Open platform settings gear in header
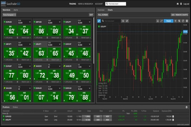Image resolution: width=191 pixels, height=127 pixels. tap(181, 4)
